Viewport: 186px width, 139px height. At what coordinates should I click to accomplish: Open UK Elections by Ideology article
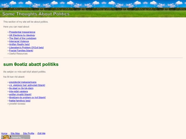22,35
